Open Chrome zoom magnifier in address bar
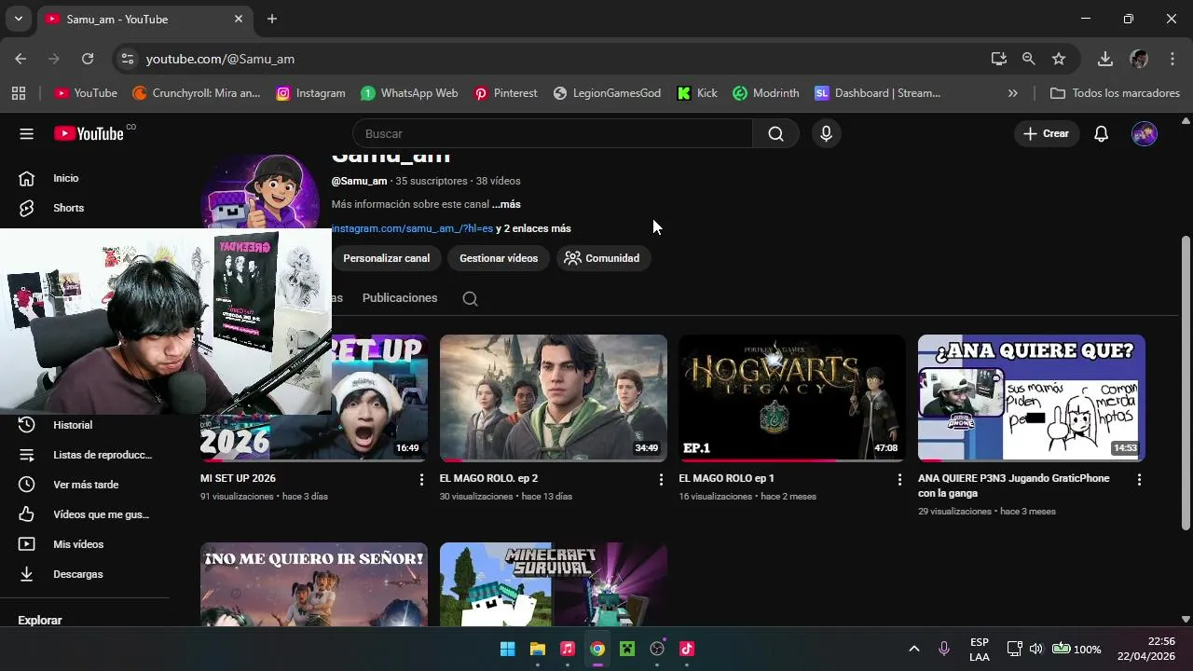1193x671 pixels. click(1029, 59)
